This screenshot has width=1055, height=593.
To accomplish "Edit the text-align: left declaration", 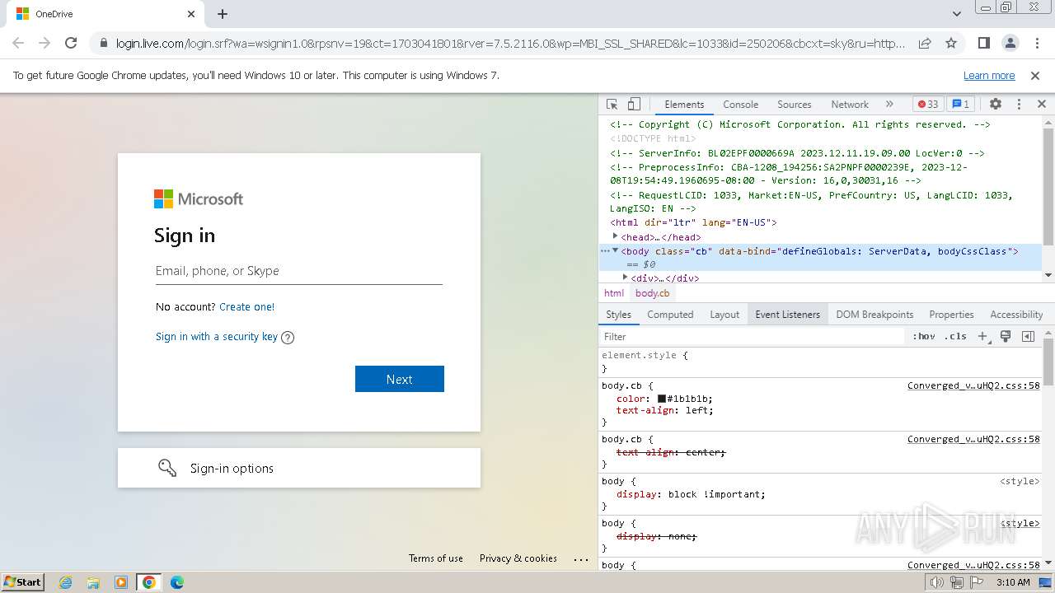I will tap(665, 410).
